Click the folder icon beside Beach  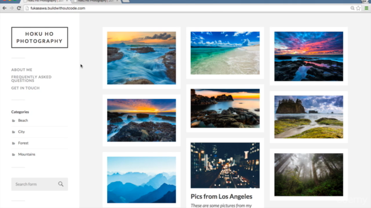coord(13,121)
